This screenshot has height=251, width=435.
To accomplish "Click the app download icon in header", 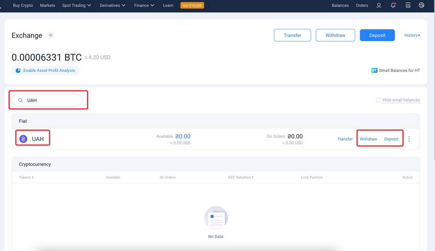I will coord(408,5).
